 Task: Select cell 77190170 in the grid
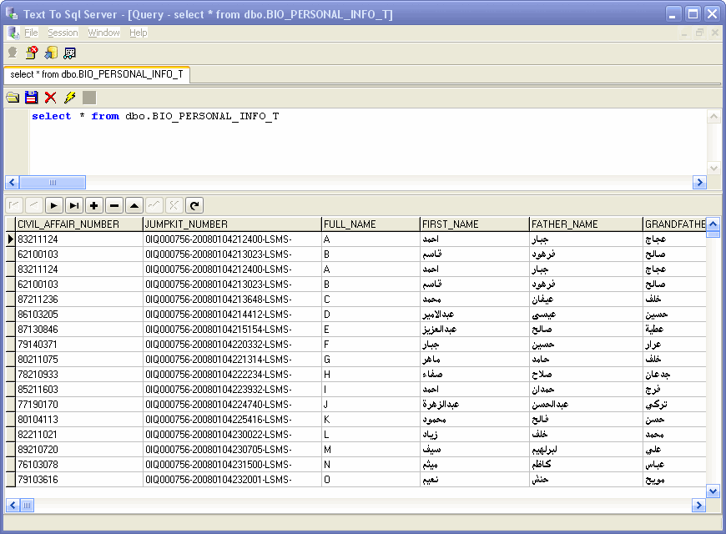[x=79, y=405]
